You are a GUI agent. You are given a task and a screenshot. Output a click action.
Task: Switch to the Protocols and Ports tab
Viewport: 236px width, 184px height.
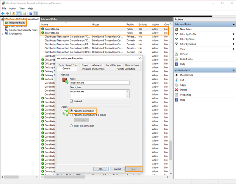68,65
